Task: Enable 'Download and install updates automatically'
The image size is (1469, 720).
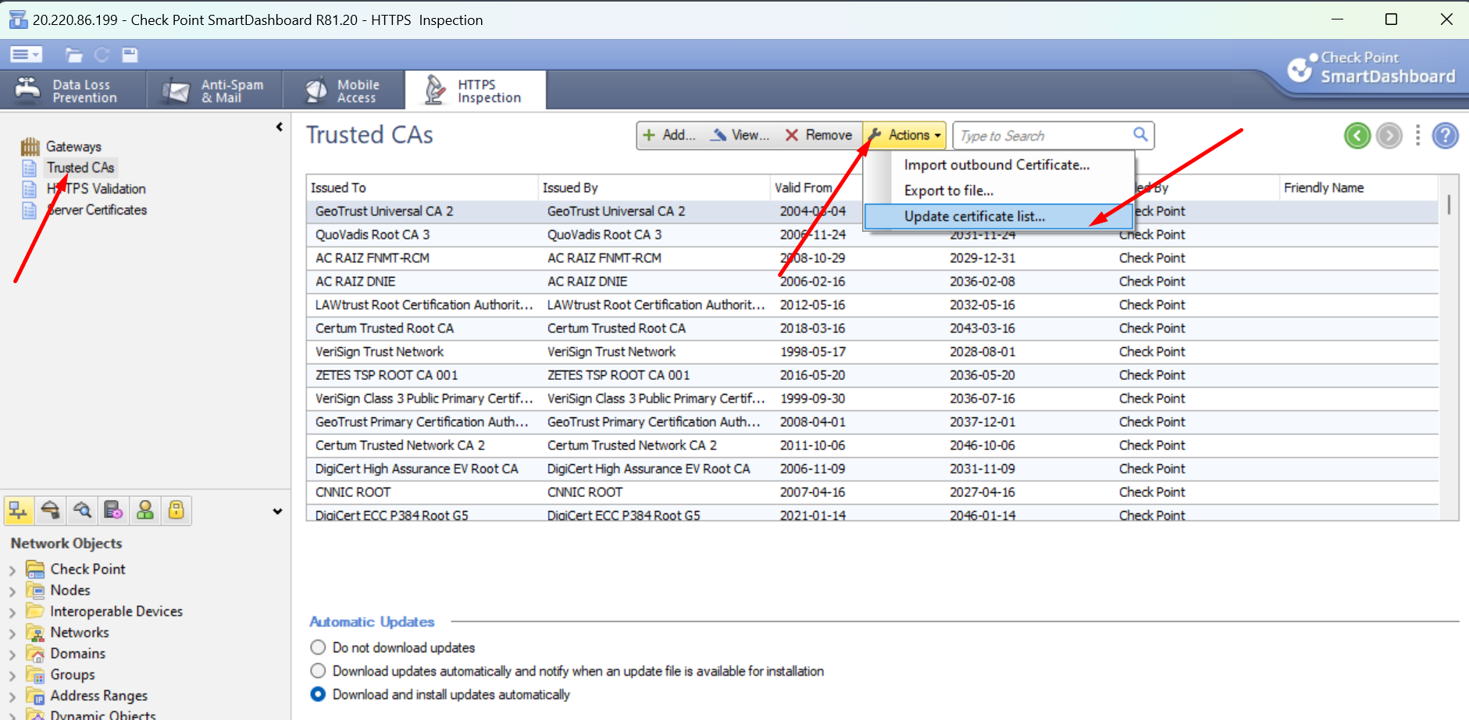Action: [318, 694]
